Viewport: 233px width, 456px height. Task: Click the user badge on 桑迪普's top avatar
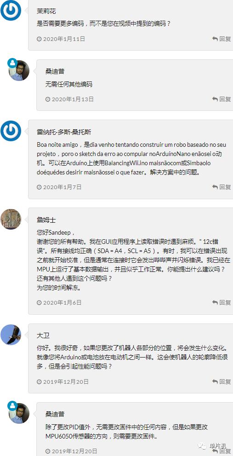(x=12, y=63)
